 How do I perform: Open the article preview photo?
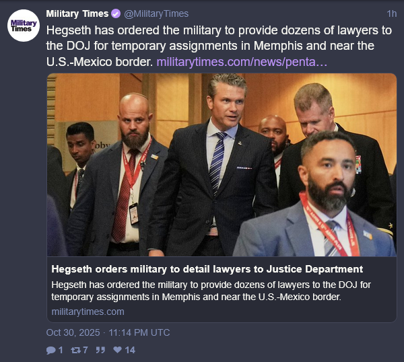(222, 165)
